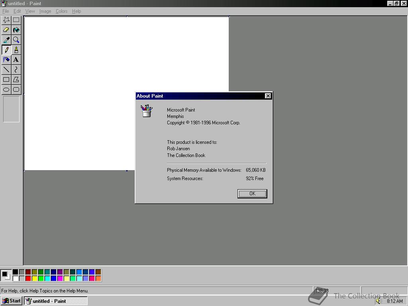
Task: Click the "Memphis" version text
Action: coord(175,116)
